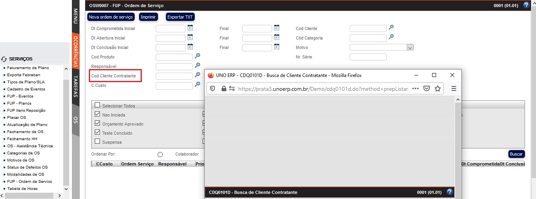Click the Exportar TXT button
This screenshot has width=536, height=199.
180,17
